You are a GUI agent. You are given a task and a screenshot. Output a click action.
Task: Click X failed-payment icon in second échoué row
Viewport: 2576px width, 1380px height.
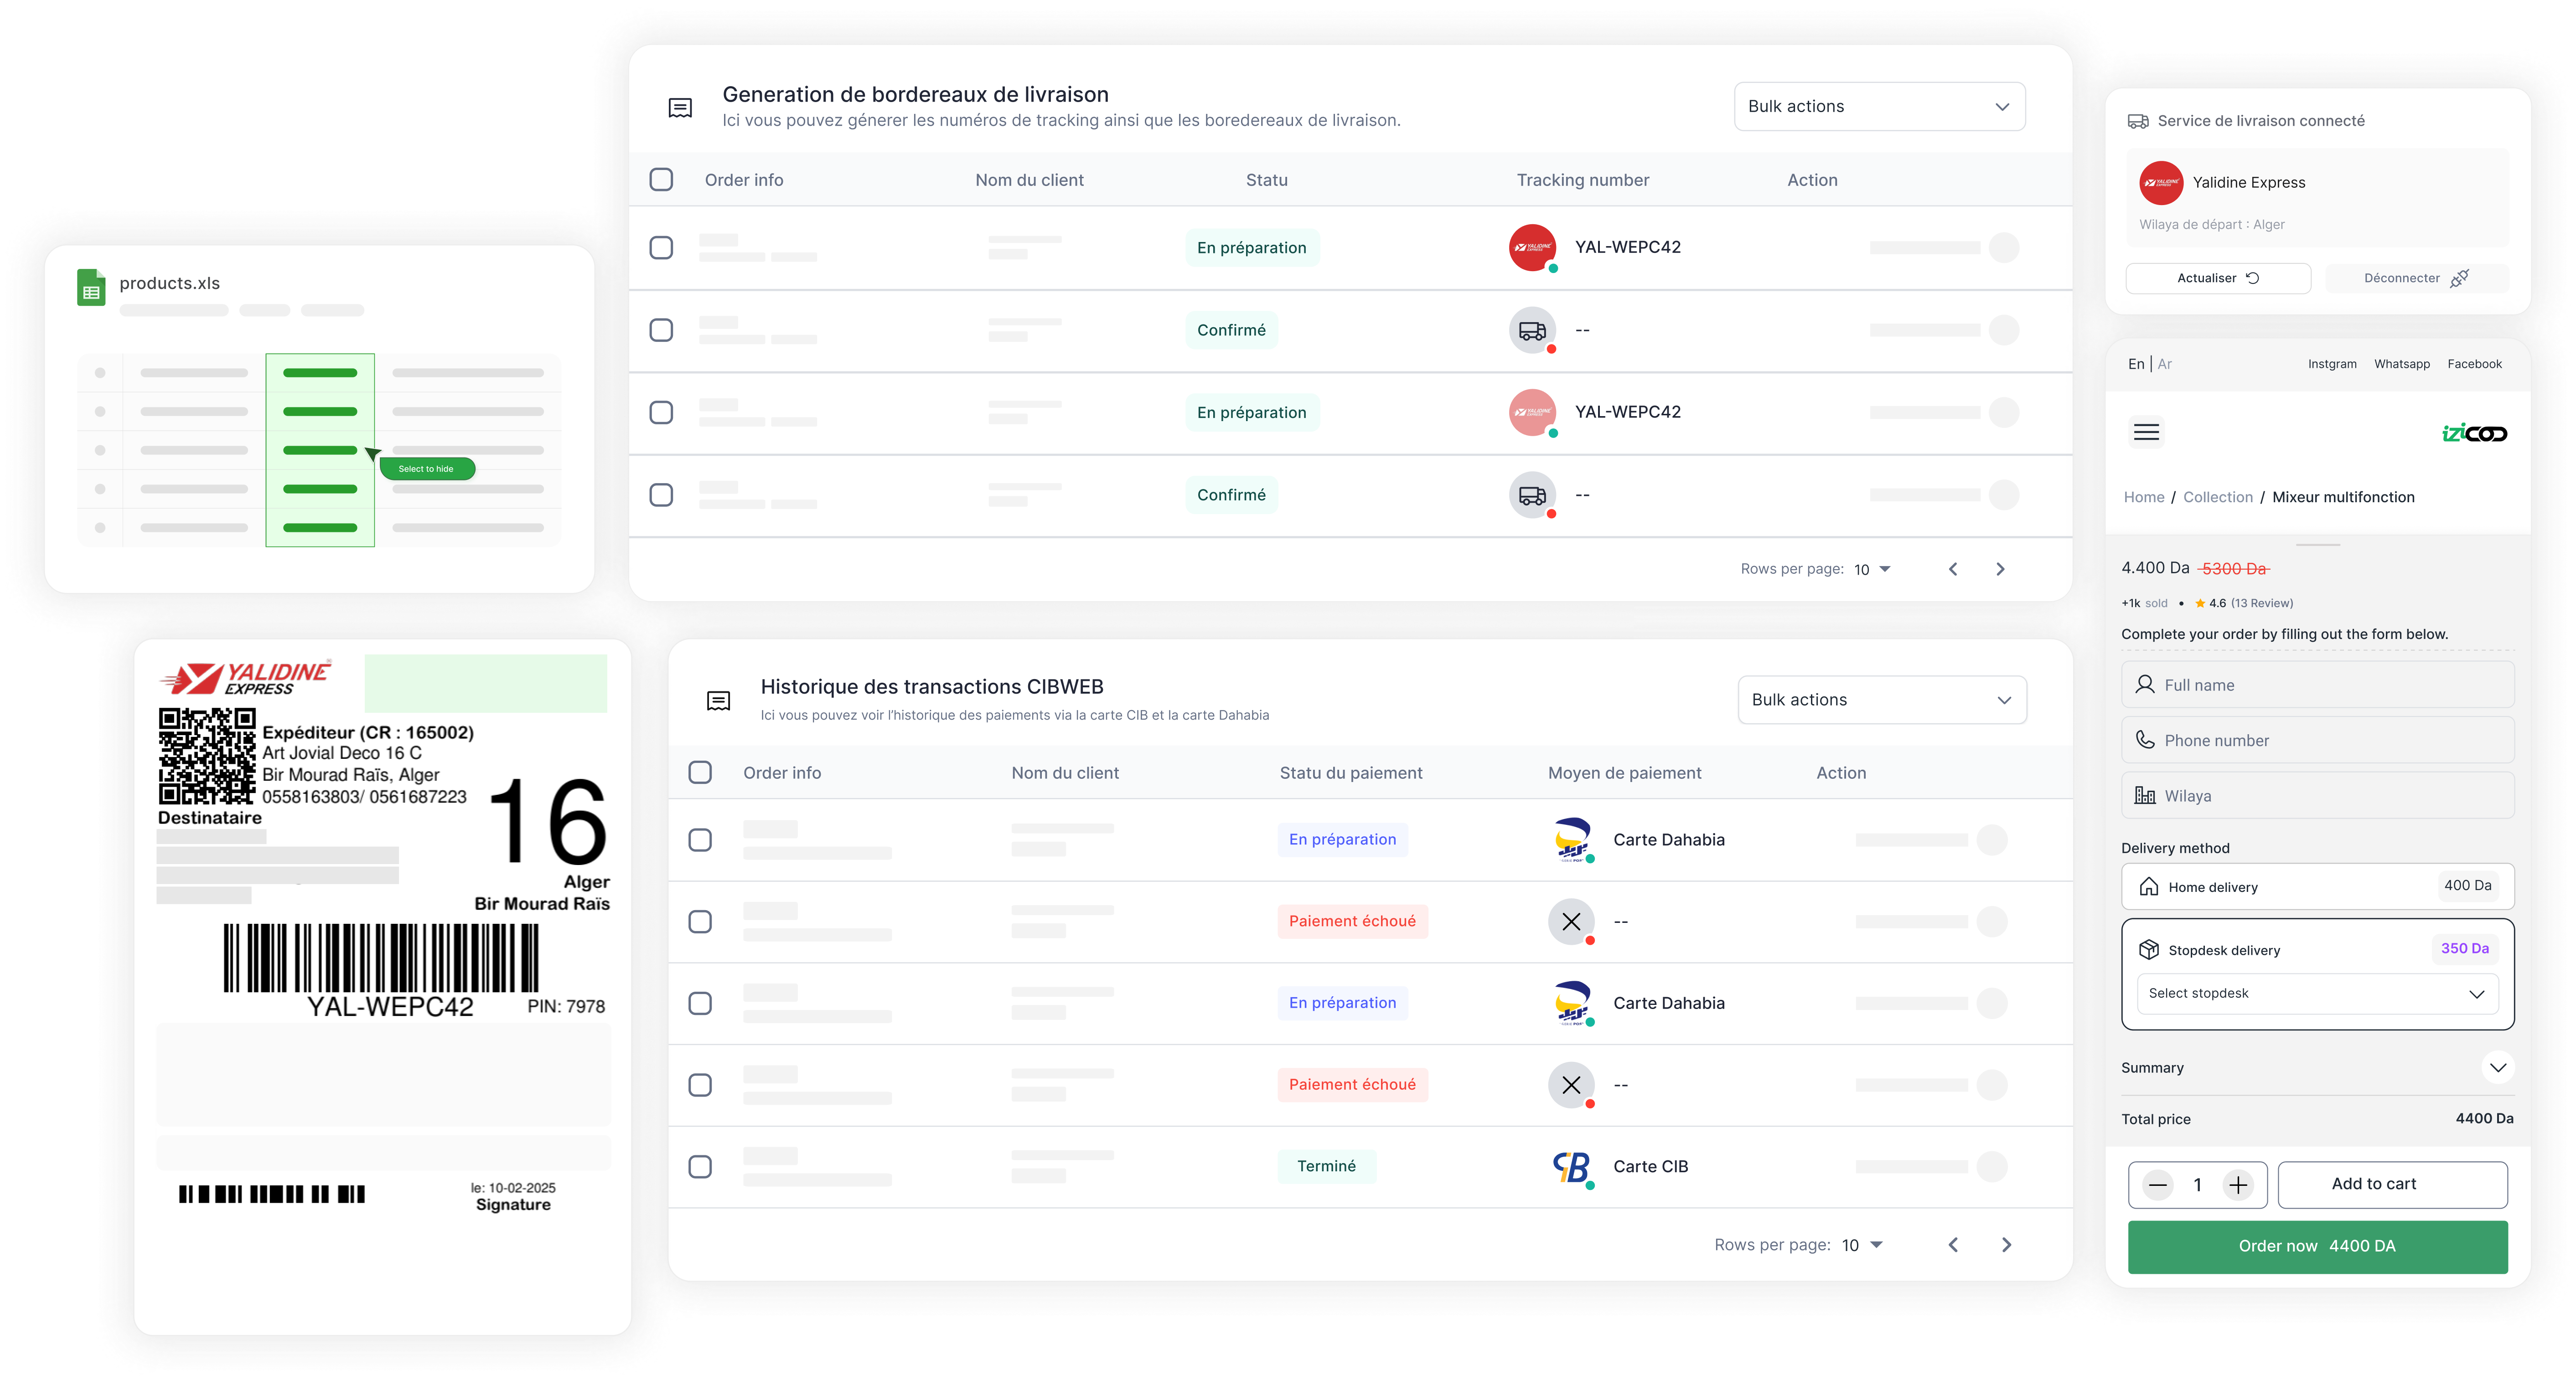click(1572, 1085)
